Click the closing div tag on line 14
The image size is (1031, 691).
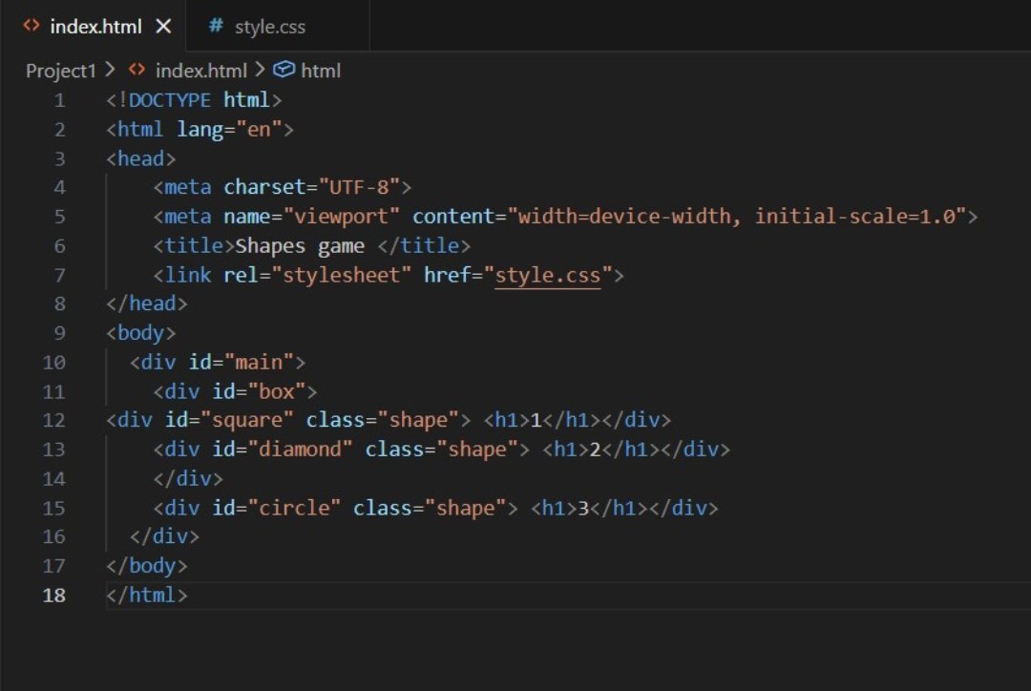[x=188, y=478]
